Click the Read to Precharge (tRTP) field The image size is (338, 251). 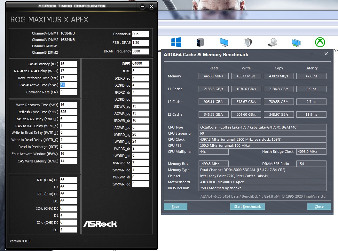coord(68,147)
